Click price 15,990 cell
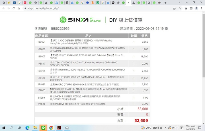 144,78
